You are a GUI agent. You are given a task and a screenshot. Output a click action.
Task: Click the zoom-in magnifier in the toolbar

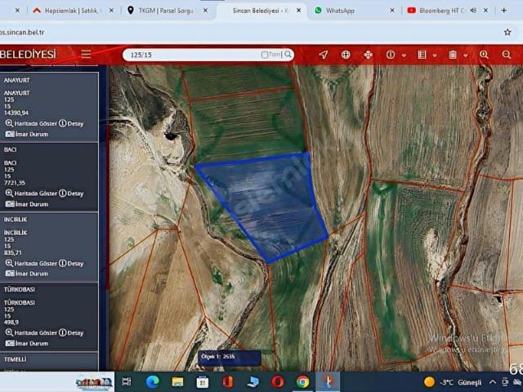coord(484,55)
